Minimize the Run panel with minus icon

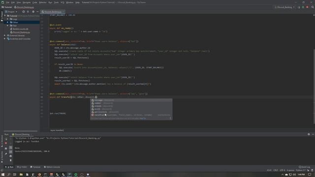coord(313,134)
